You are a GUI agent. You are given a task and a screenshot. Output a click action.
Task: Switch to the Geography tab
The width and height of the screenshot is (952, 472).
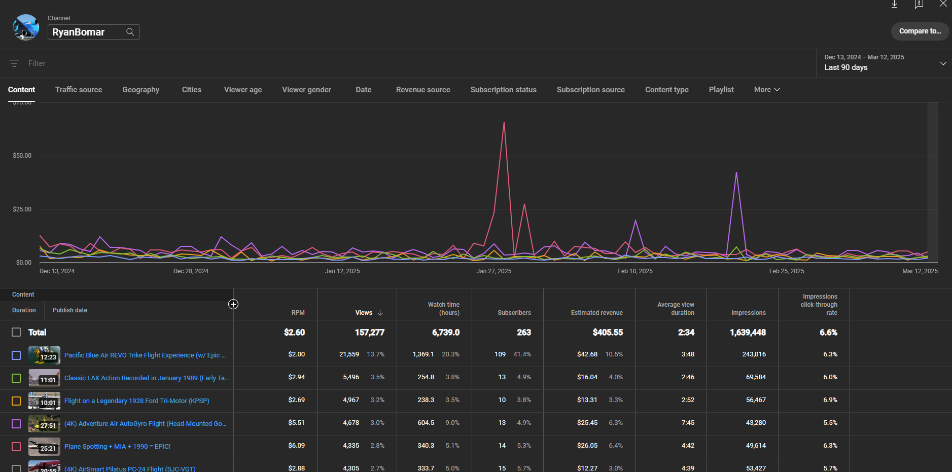click(x=141, y=90)
